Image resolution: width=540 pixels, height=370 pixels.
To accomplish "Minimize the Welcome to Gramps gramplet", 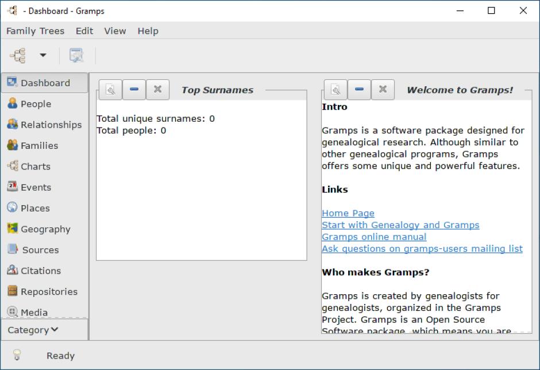I will [359, 90].
